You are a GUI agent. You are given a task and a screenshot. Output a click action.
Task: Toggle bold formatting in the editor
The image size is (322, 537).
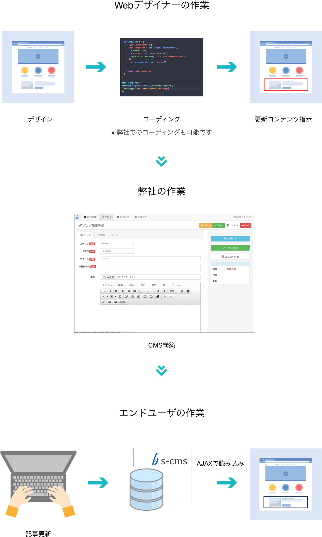[x=104, y=291]
